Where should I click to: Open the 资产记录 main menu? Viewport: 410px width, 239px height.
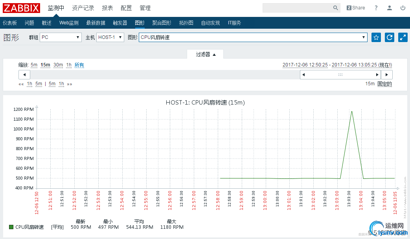[x=83, y=8]
